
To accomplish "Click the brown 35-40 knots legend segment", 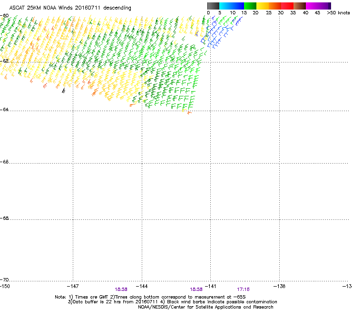I will pos(300,6).
